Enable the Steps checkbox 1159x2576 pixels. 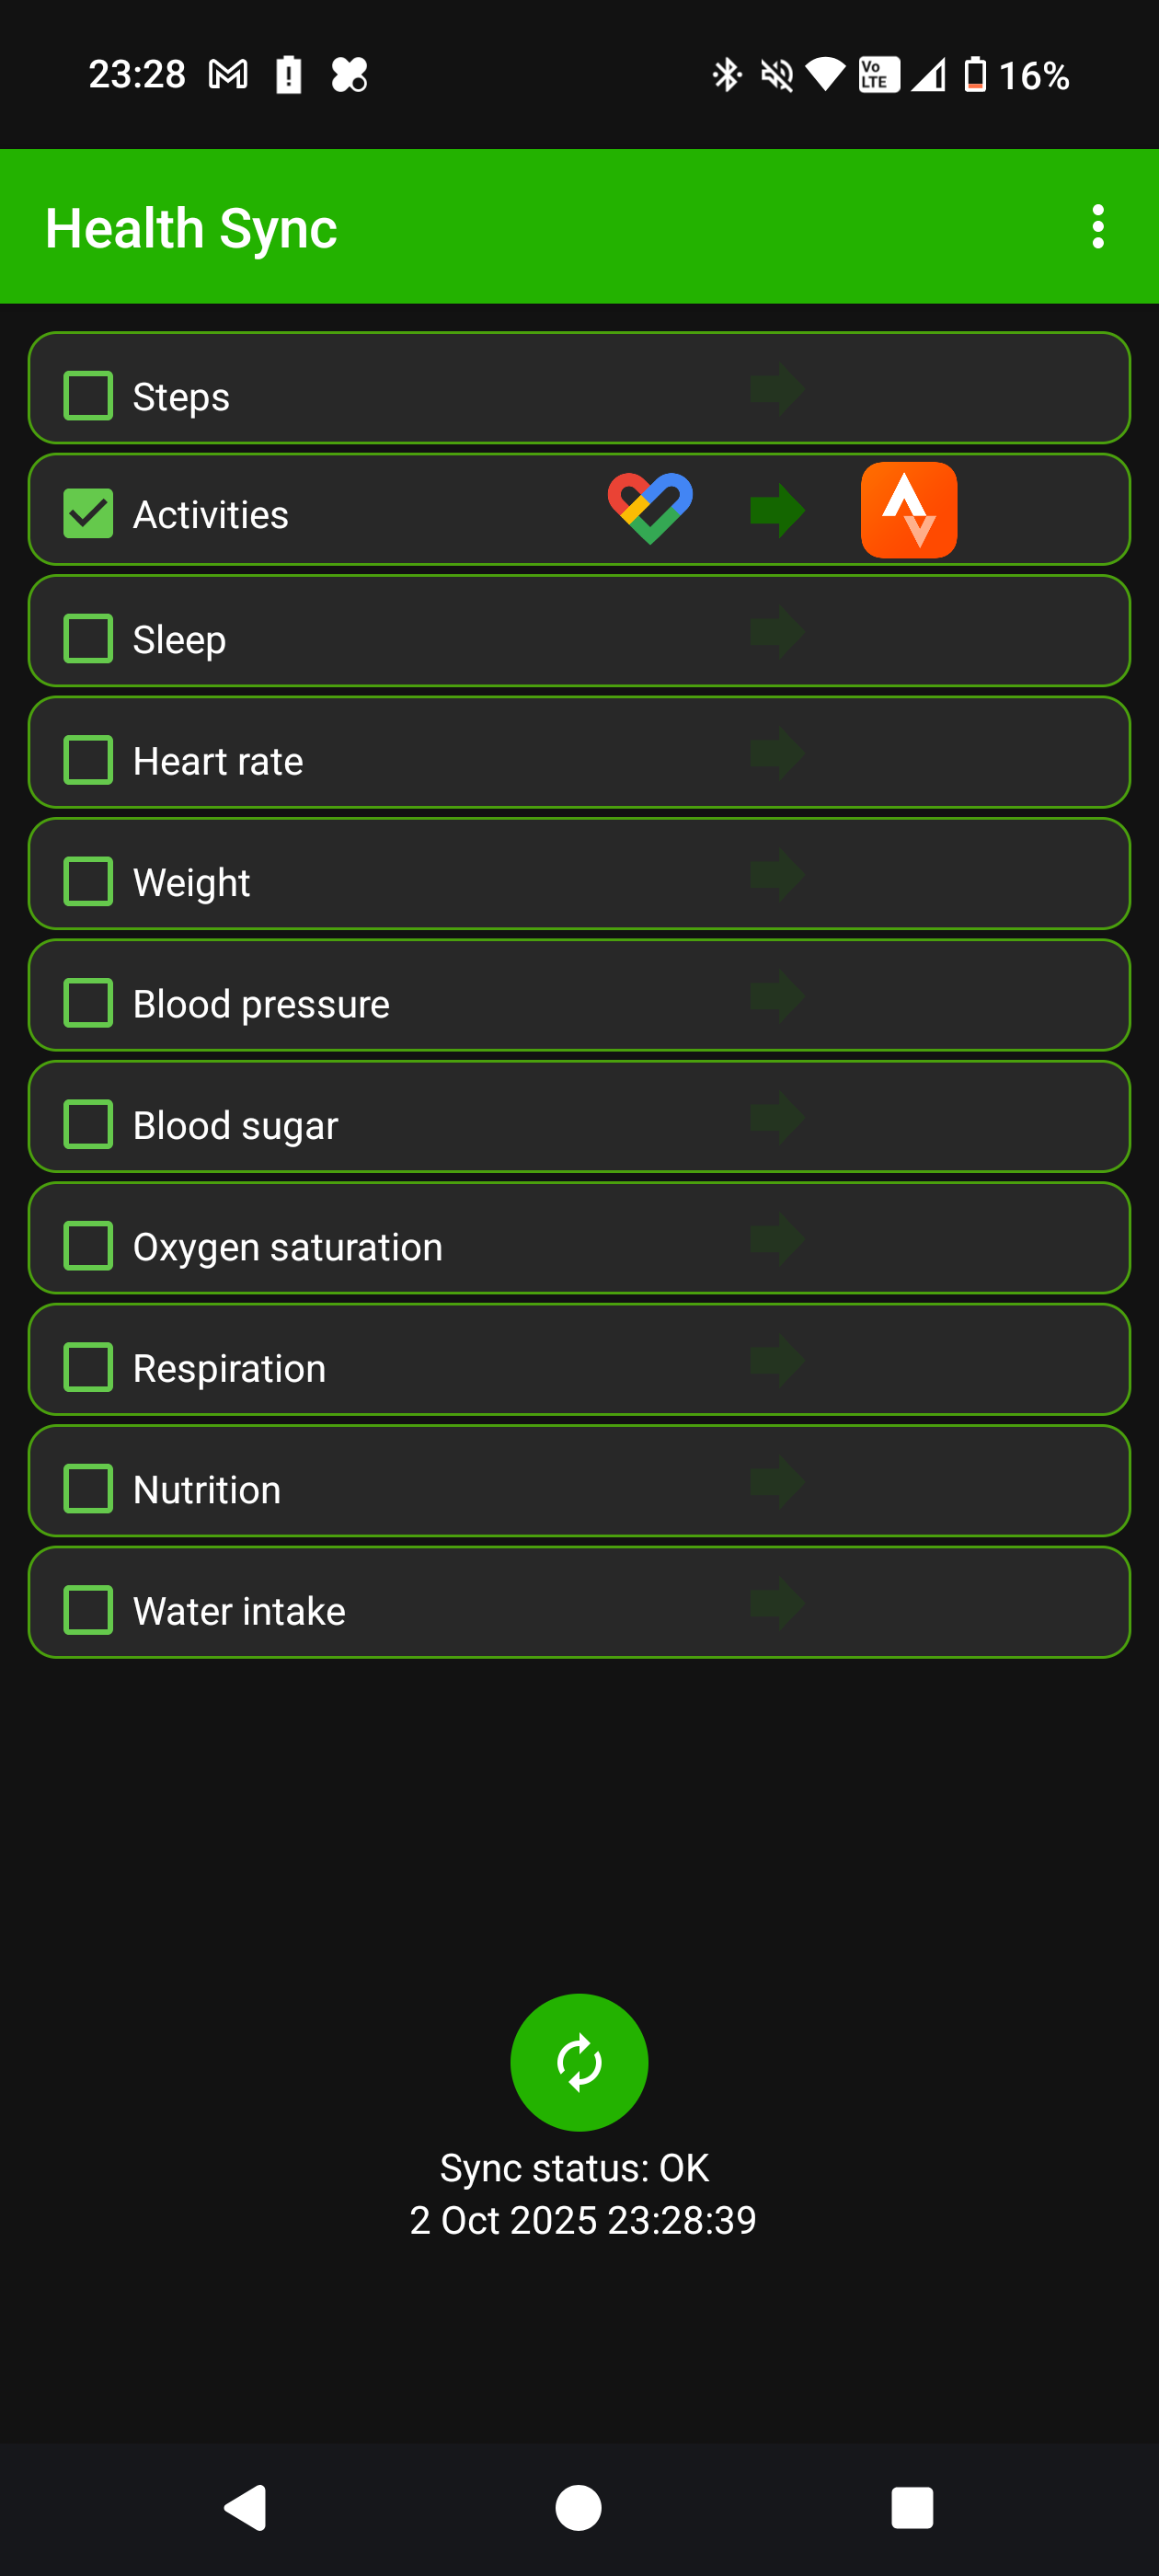[x=88, y=396]
